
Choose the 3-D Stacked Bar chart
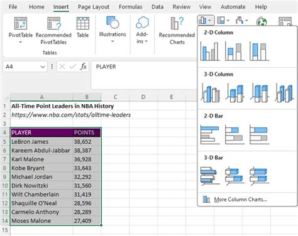[235, 176]
